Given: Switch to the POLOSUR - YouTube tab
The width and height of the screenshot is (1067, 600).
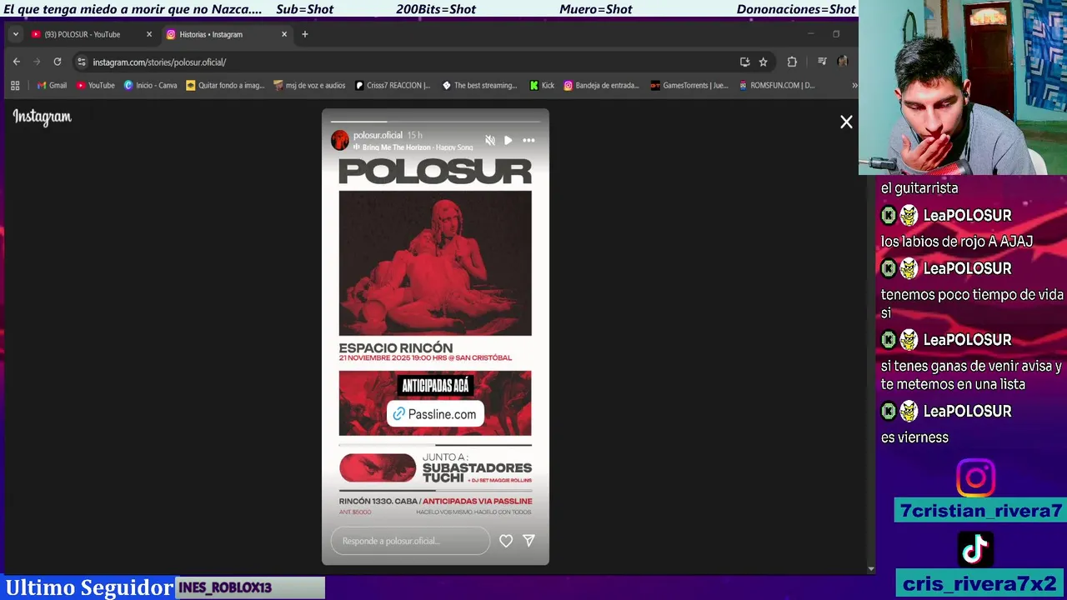Looking at the screenshot, I should click(x=83, y=34).
